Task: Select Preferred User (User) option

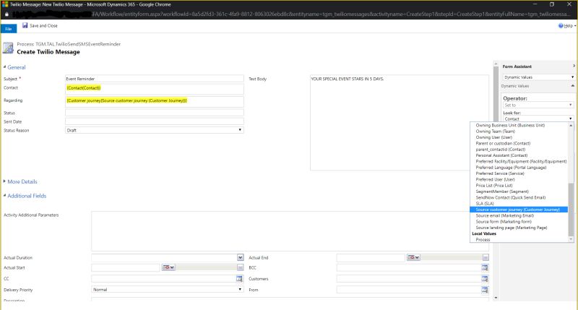Action: pos(495,179)
